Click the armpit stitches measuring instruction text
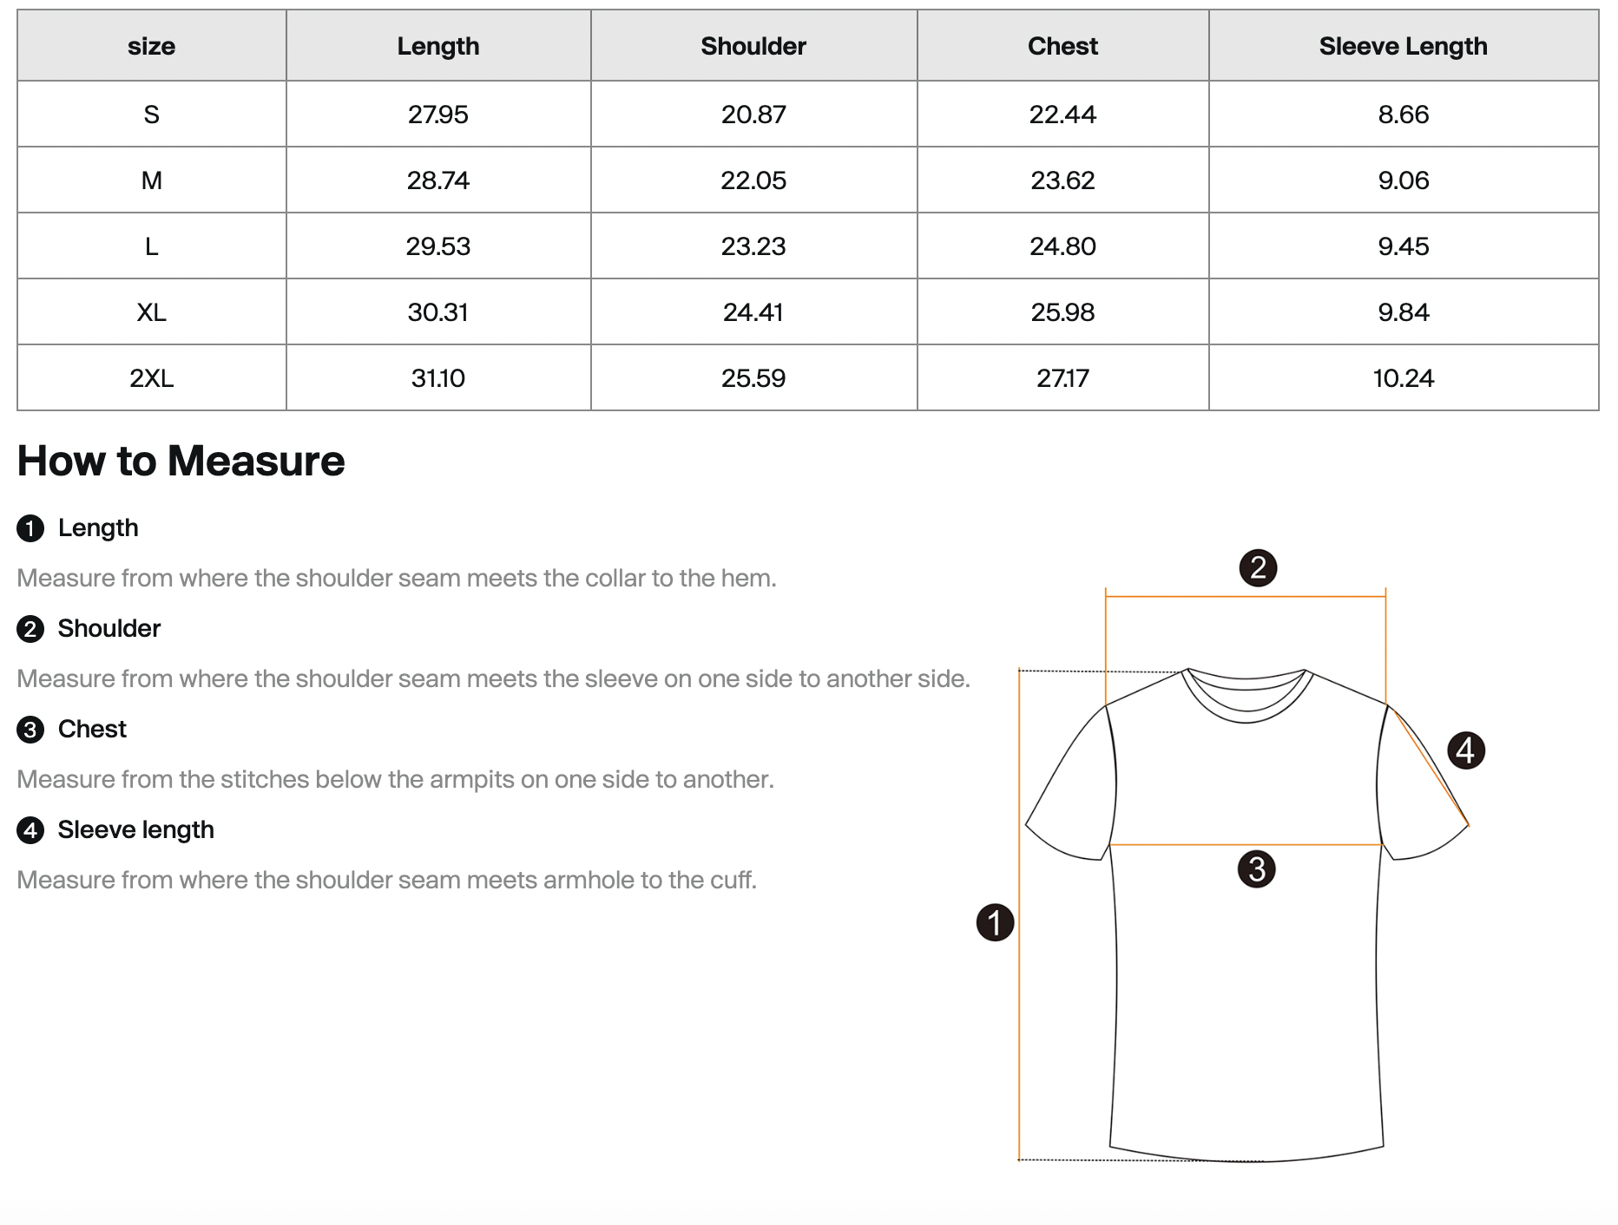Image resolution: width=1618 pixels, height=1225 pixels. [395, 780]
